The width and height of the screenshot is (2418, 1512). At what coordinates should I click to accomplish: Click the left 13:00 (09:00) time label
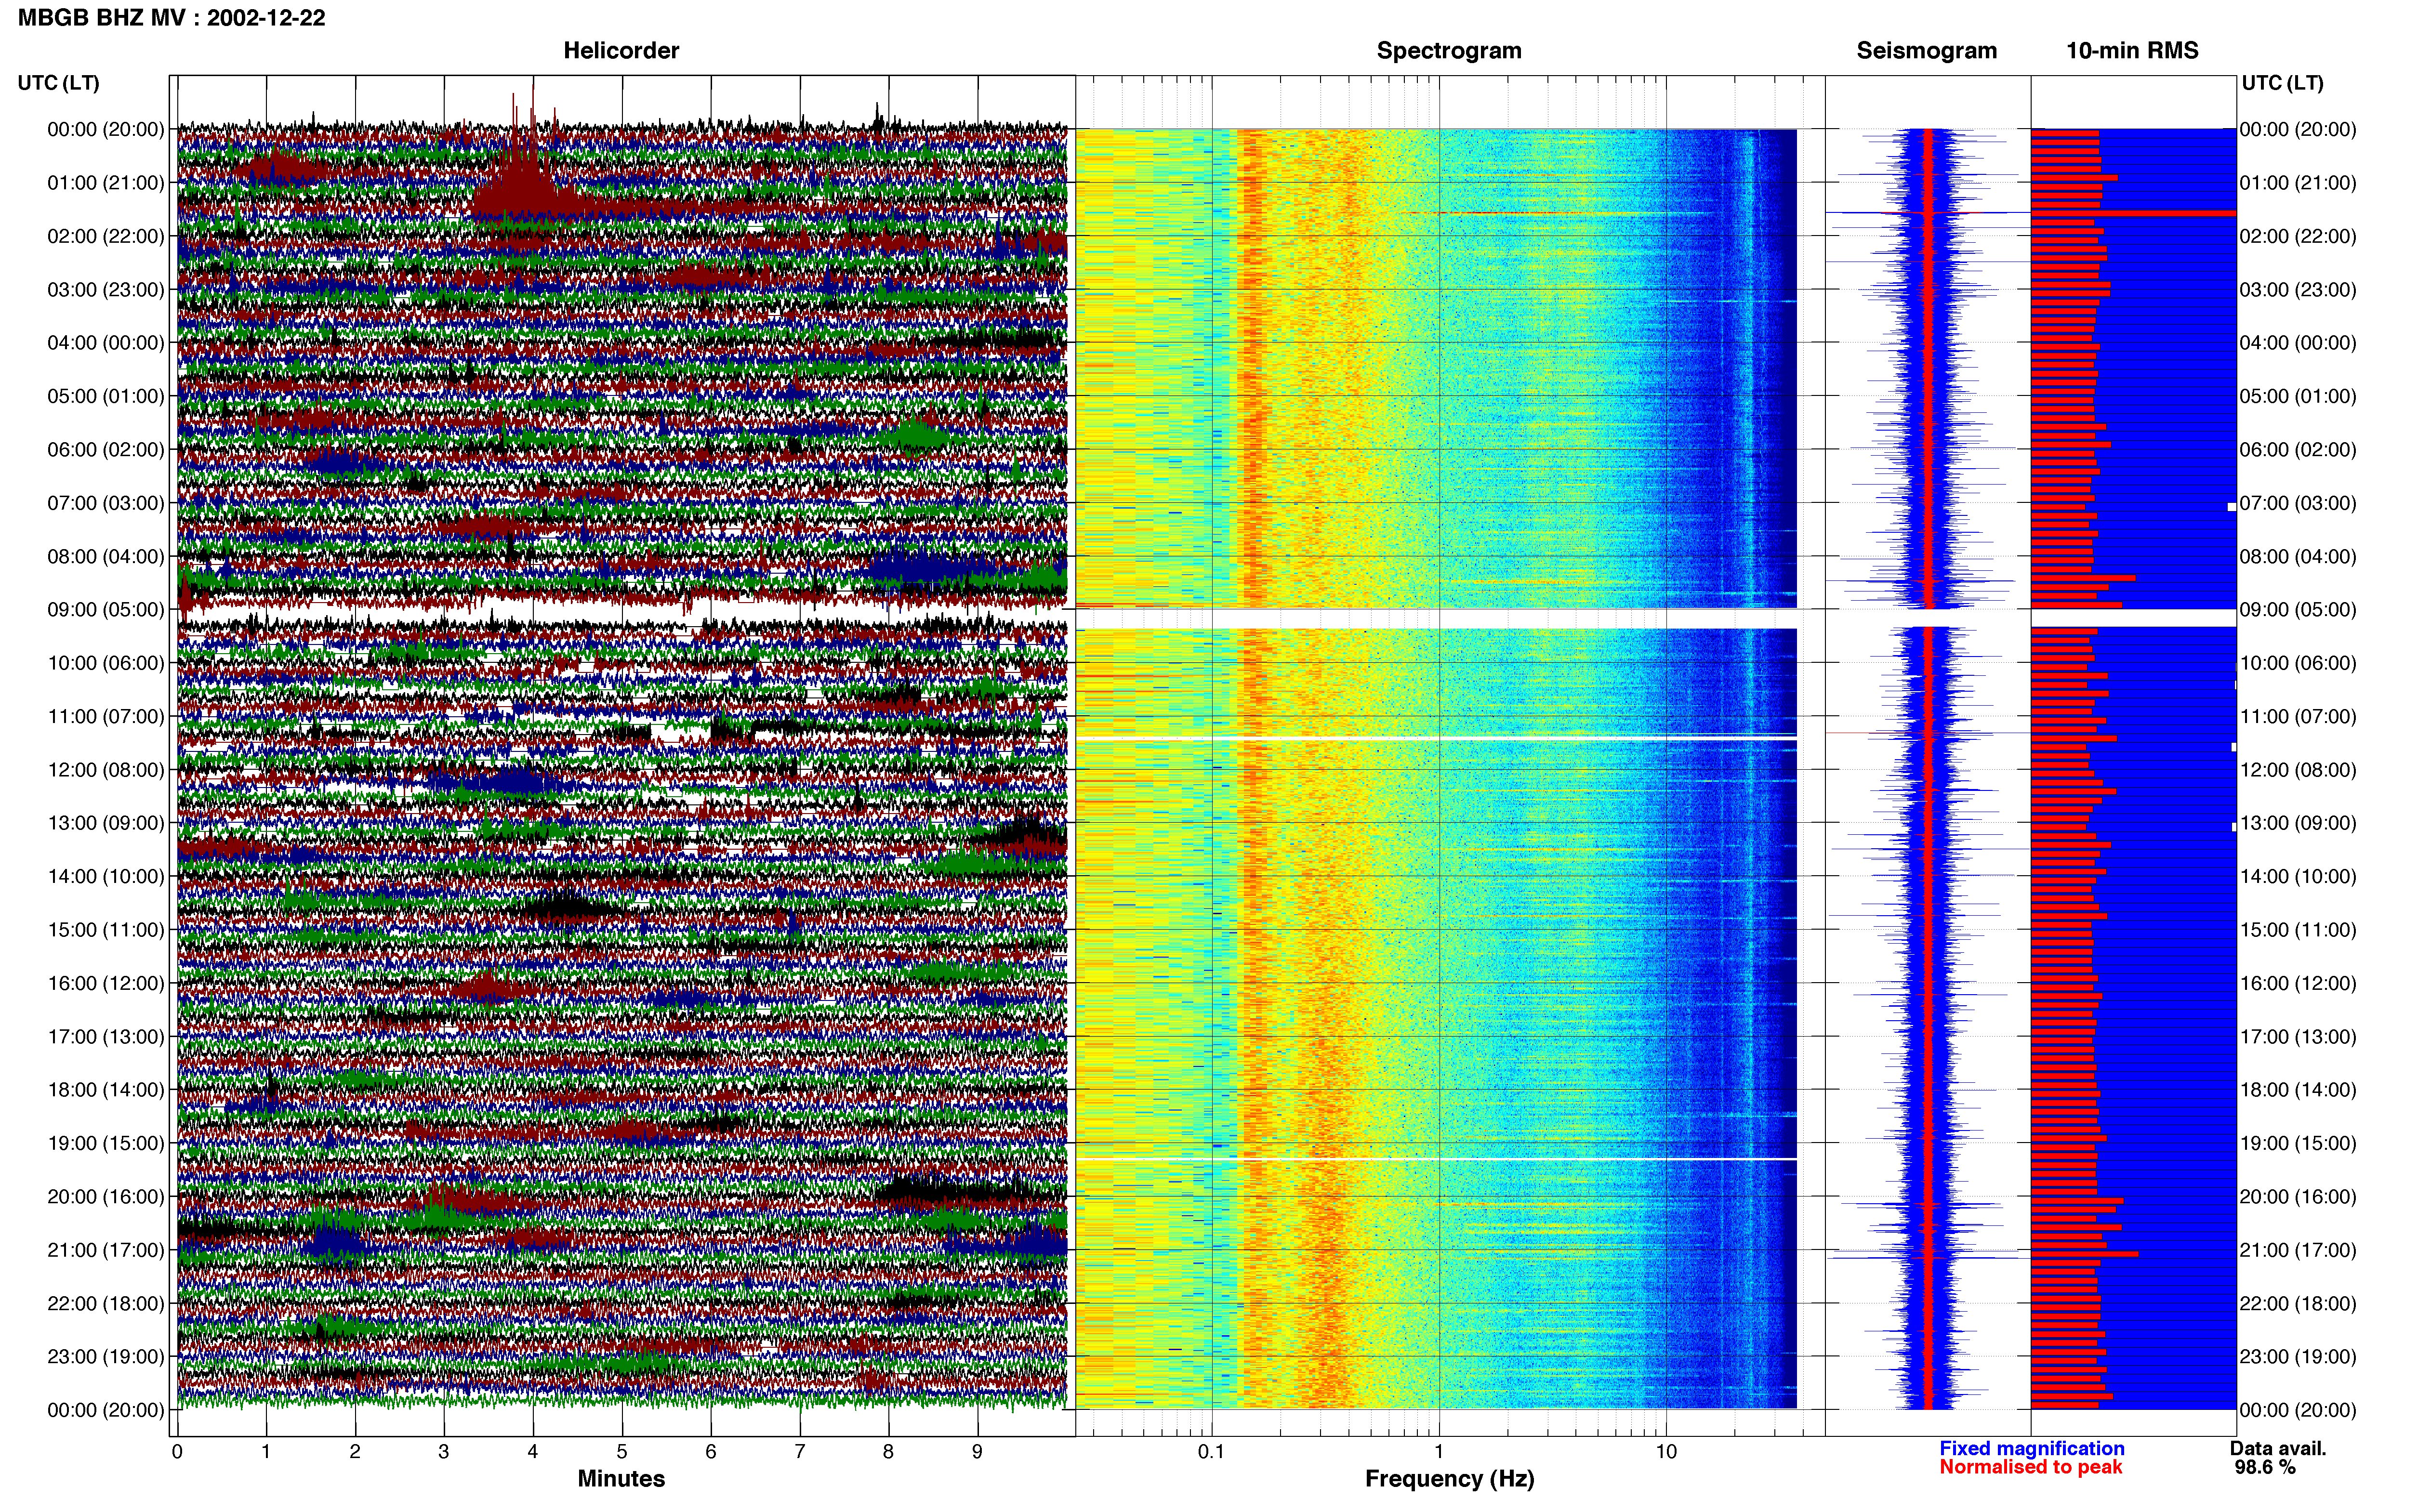click(106, 823)
